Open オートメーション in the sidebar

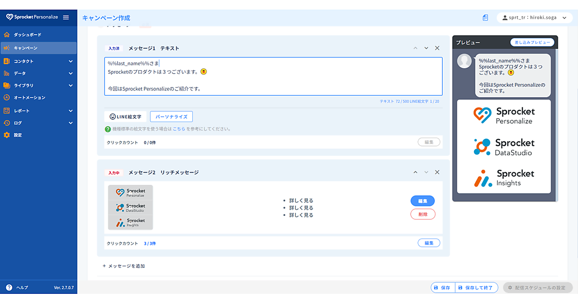(x=29, y=98)
